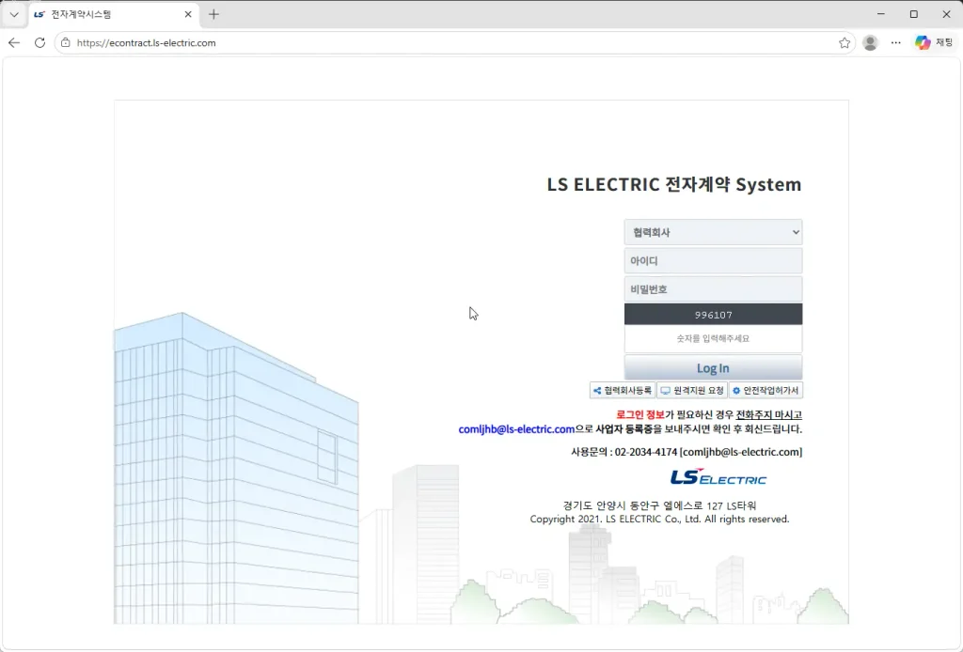Maximize the browser window
Screen dimensions: 963x652
point(914,14)
